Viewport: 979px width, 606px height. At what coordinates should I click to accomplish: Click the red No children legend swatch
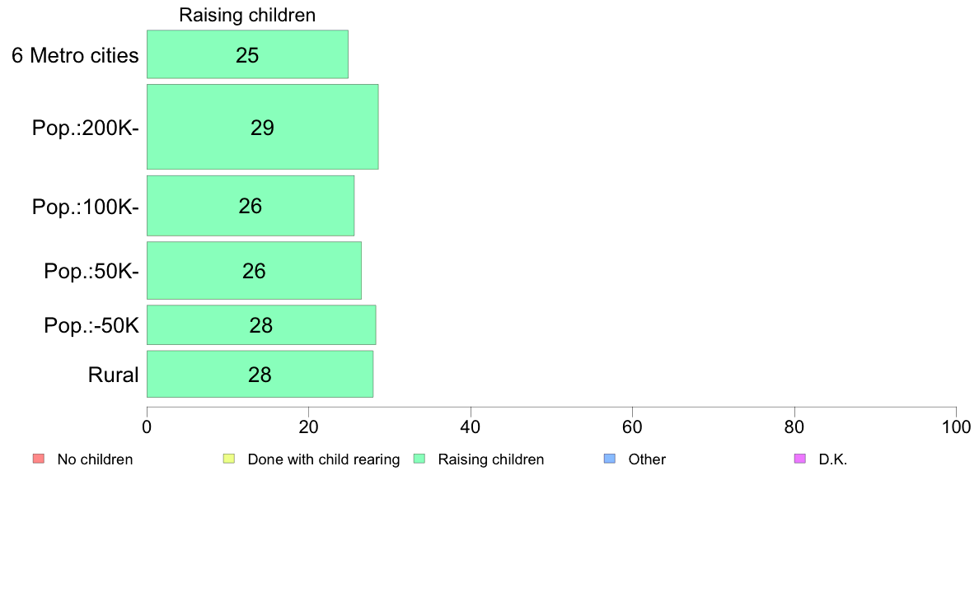pyautogui.click(x=39, y=459)
